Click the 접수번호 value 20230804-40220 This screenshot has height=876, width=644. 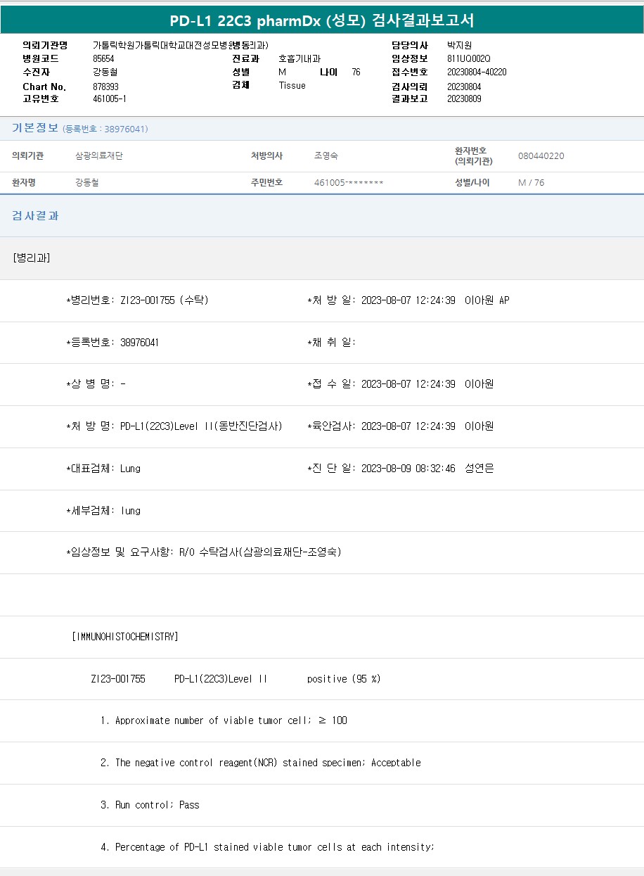pyautogui.click(x=476, y=72)
